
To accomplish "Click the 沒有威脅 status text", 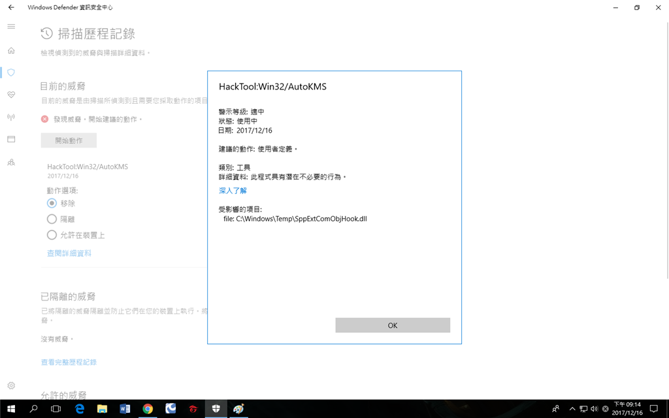I will [57, 339].
